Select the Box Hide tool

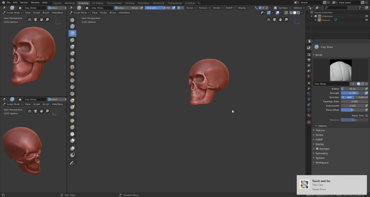tap(72, 155)
